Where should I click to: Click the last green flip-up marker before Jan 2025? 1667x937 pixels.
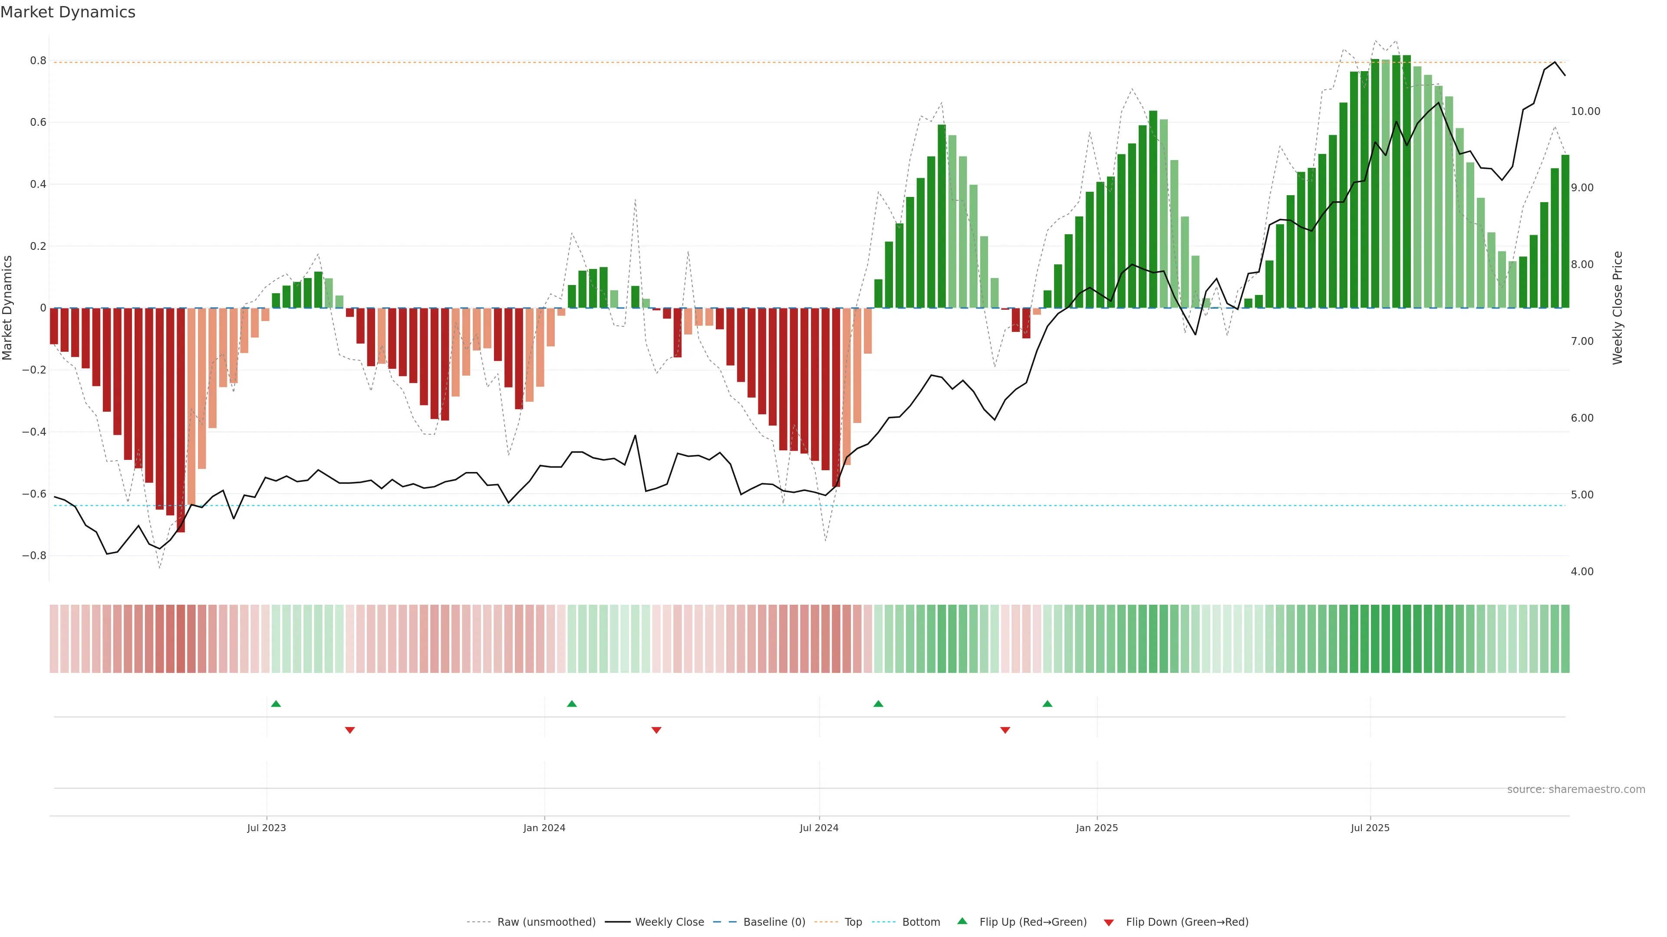1047,704
